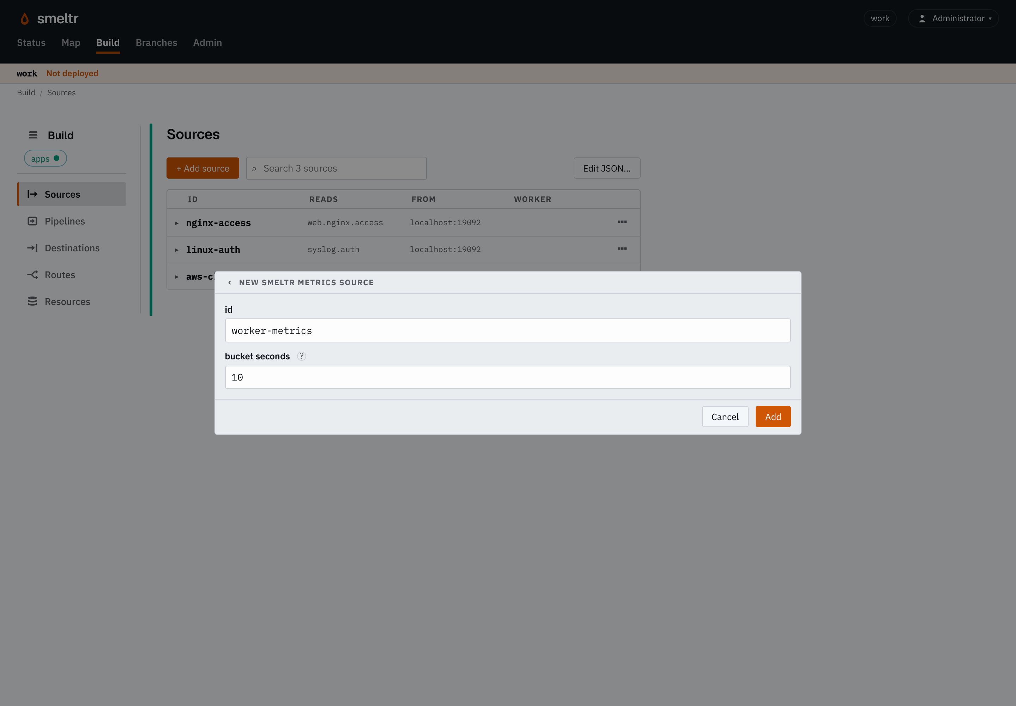
Task: Go back using the dialog chevron
Action: tap(229, 283)
